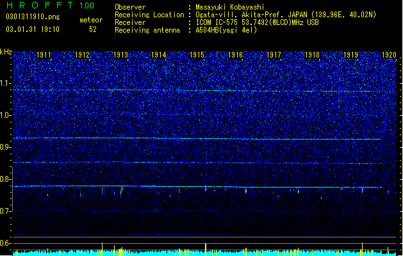This screenshot has width=403, height=256.
Task: Click the 1911 time axis label
Action: (44, 55)
